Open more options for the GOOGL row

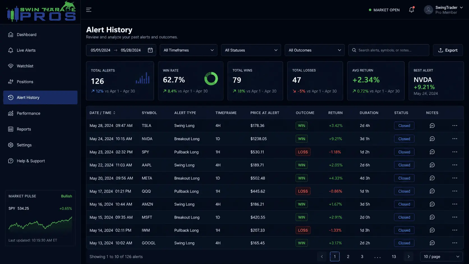[455, 243]
